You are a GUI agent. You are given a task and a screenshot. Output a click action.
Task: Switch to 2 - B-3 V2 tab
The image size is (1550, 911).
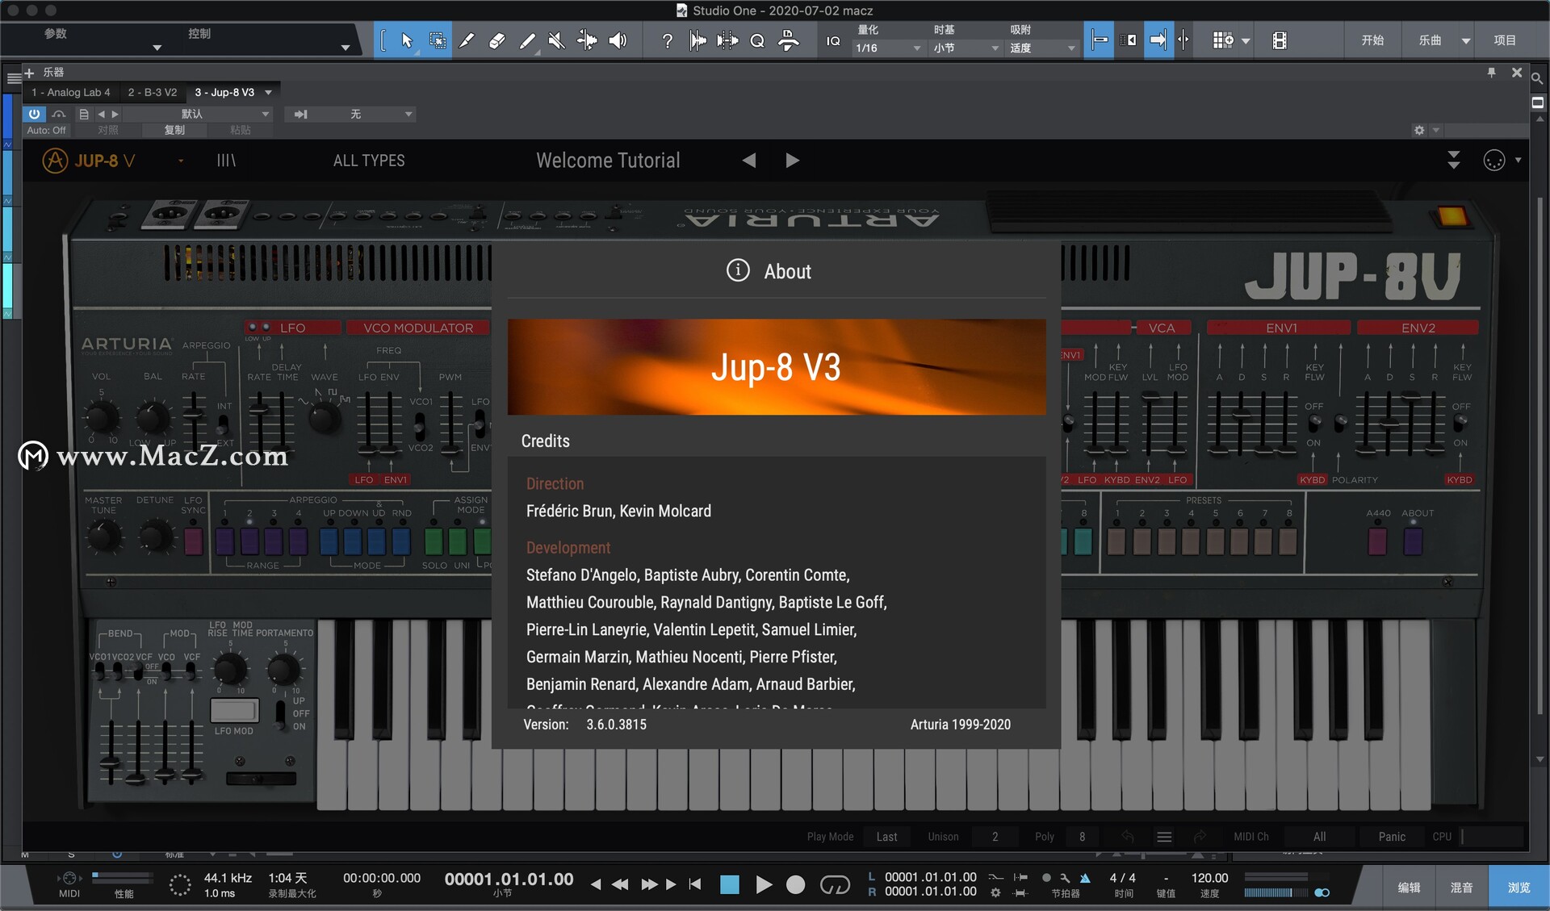[x=153, y=92]
